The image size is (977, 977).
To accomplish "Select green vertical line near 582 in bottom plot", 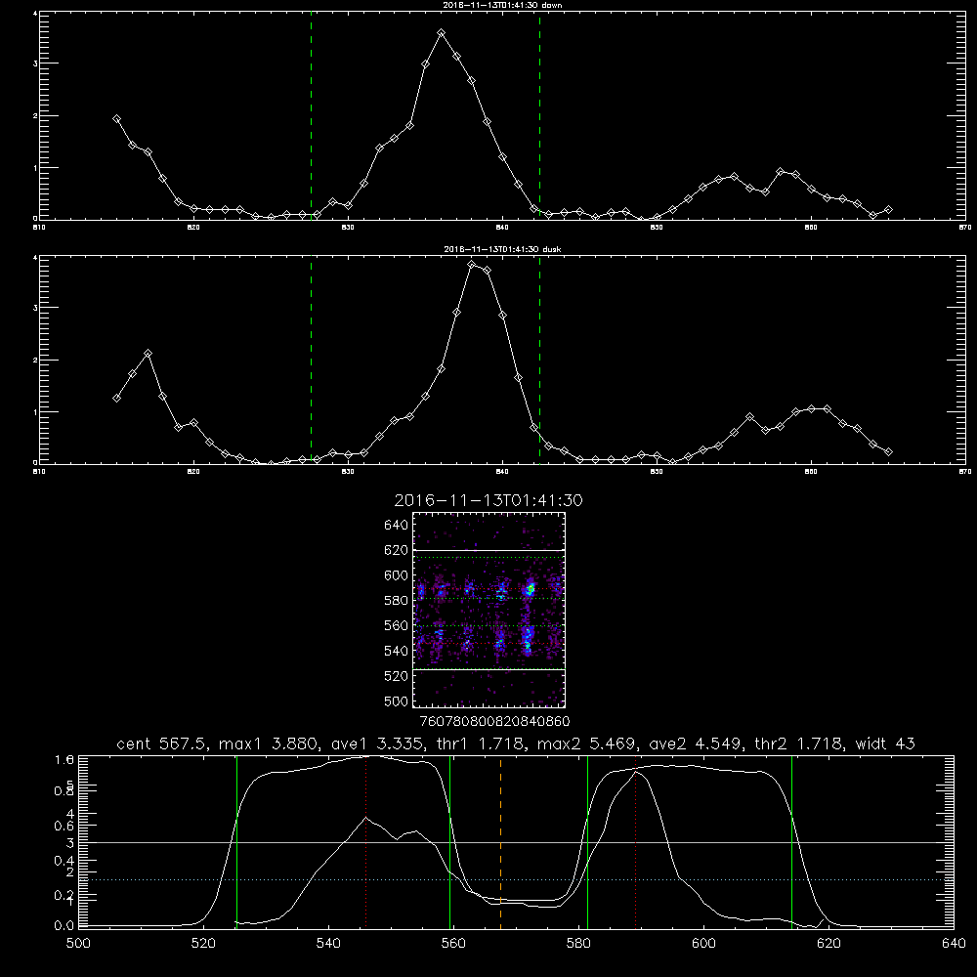I will tap(587, 841).
